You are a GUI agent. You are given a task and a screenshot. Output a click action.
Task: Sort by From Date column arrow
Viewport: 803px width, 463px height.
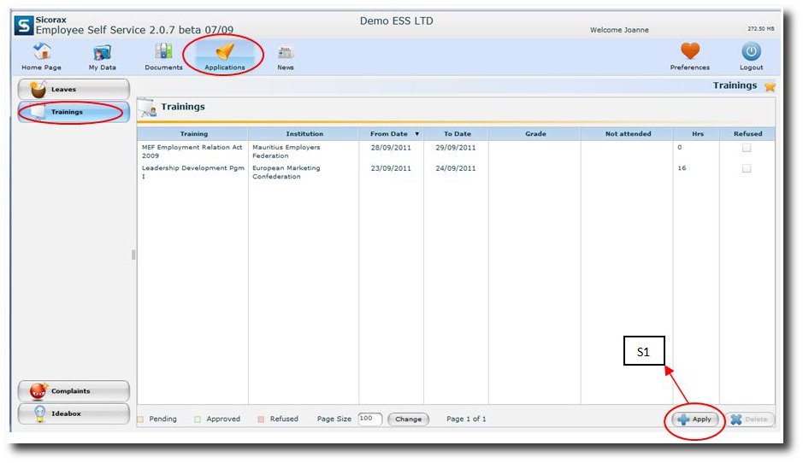416,134
